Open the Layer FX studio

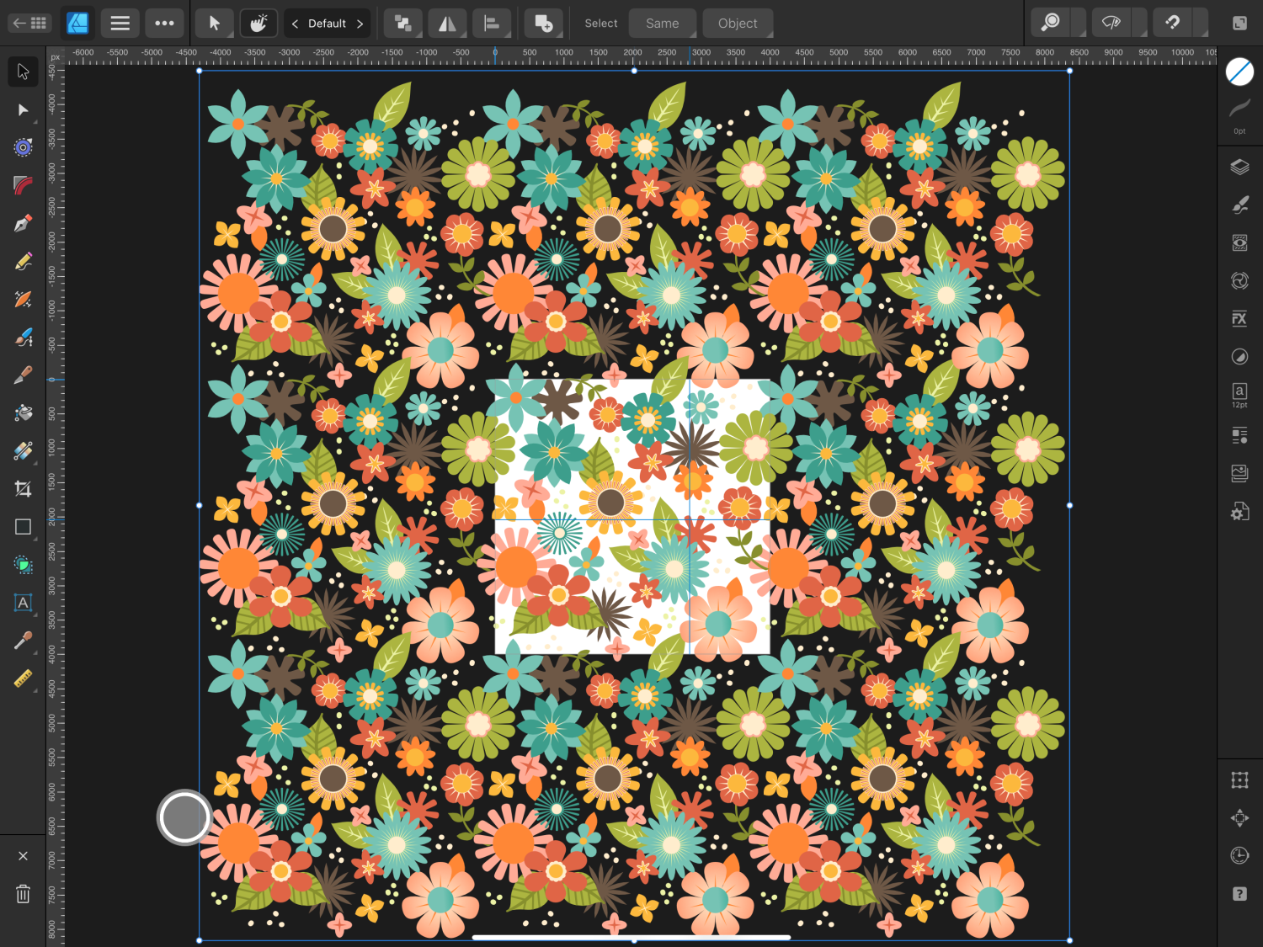point(1239,318)
